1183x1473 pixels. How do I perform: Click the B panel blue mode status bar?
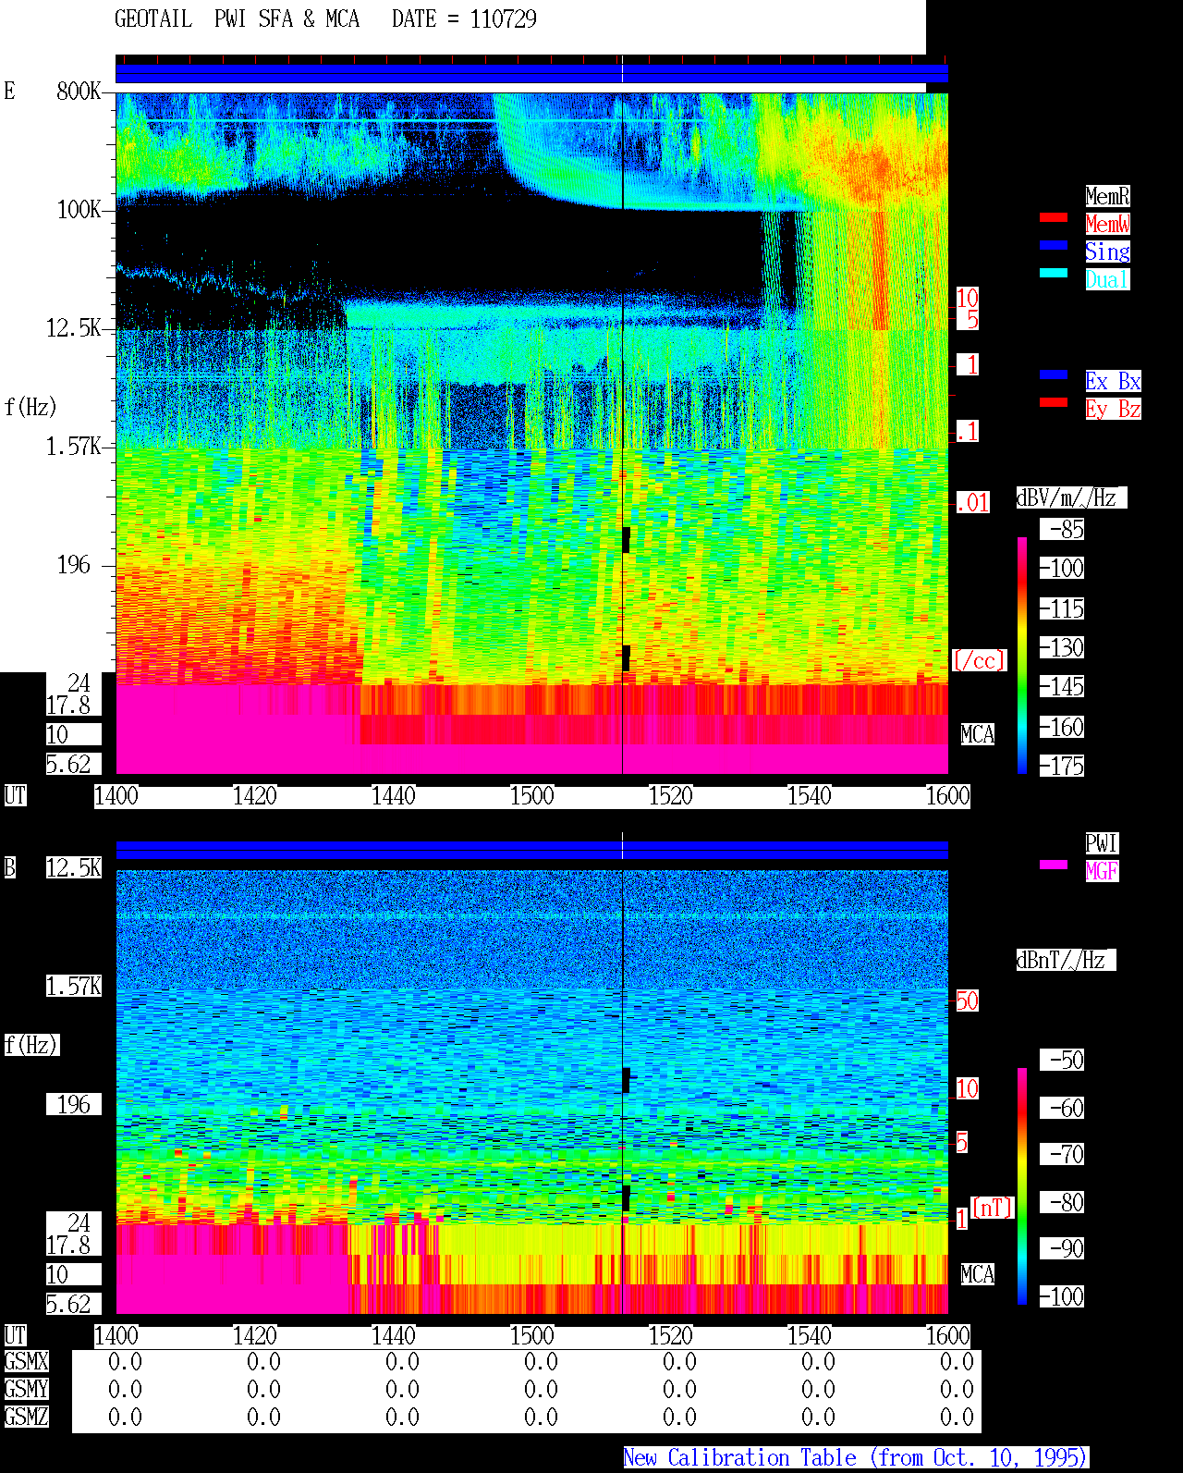(x=531, y=850)
